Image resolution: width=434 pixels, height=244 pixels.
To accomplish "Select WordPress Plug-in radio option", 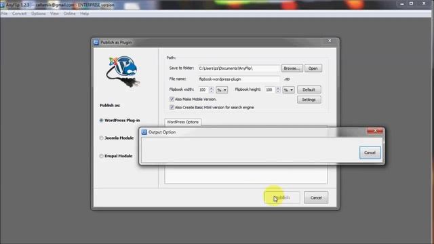I will tap(101, 121).
